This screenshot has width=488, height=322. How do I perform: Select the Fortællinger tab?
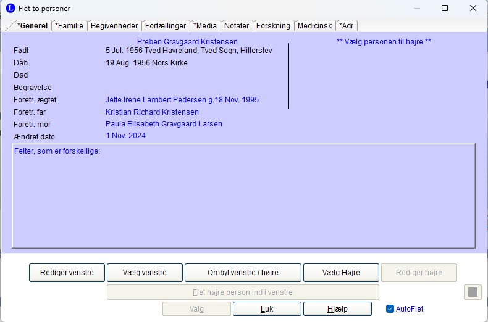click(x=166, y=26)
